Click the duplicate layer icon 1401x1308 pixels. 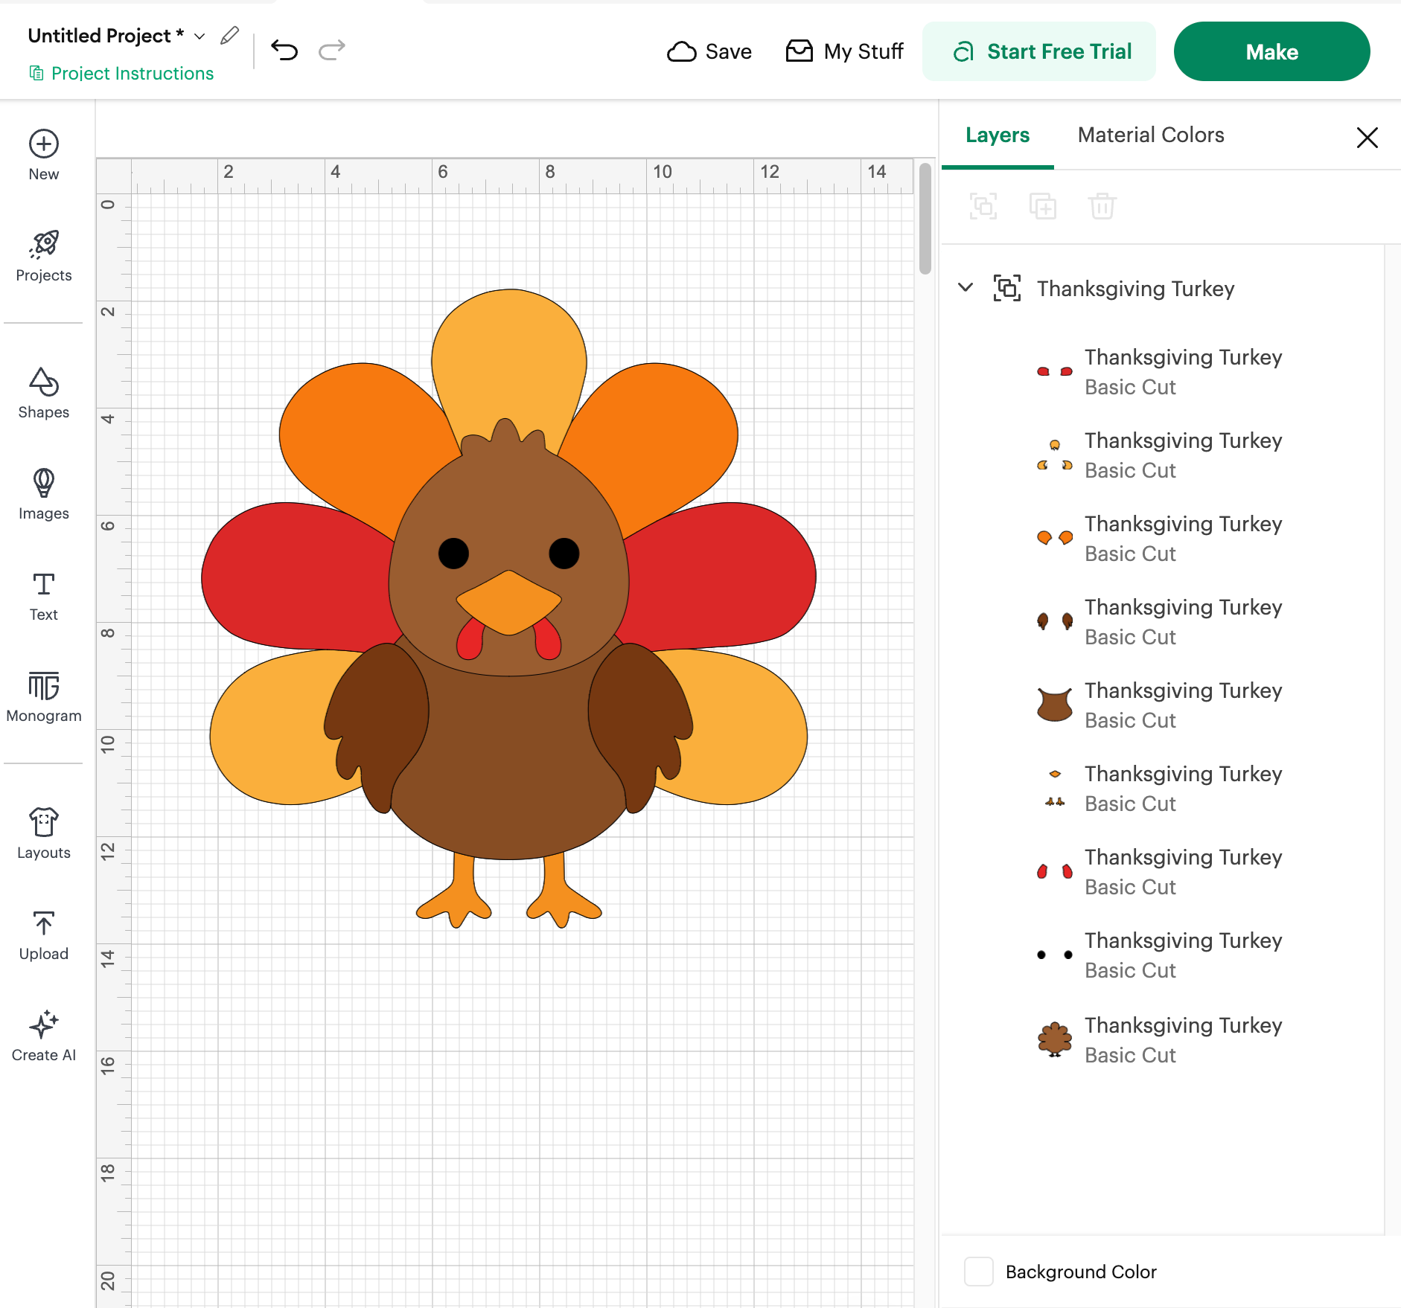tap(1043, 206)
